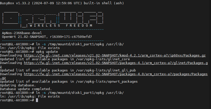Screen dimensions: 211x109
Task: Click the glinet_core updated list line
Action: [x=65, y=59]
